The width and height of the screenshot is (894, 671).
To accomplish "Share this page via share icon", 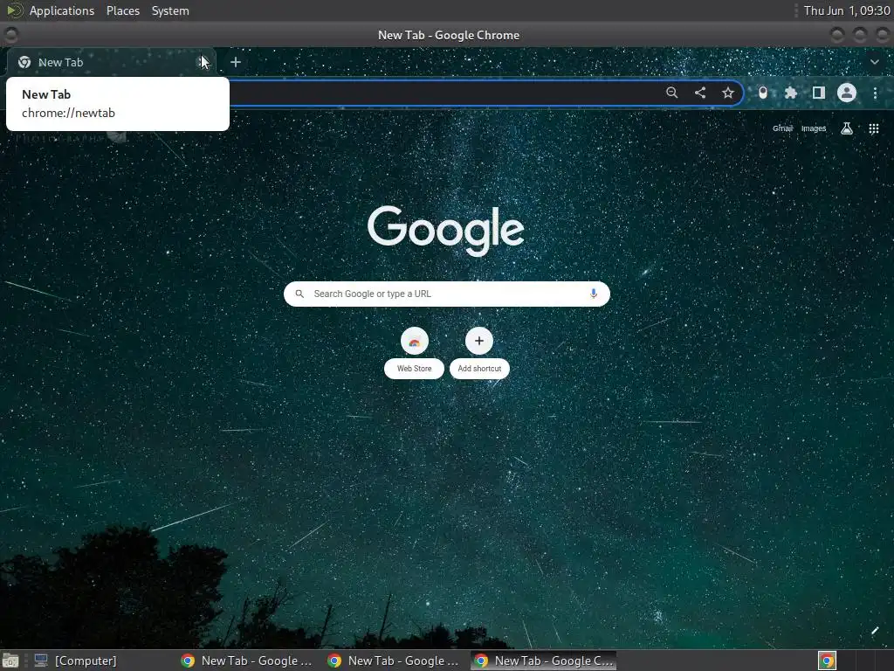I will pos(700,93).
